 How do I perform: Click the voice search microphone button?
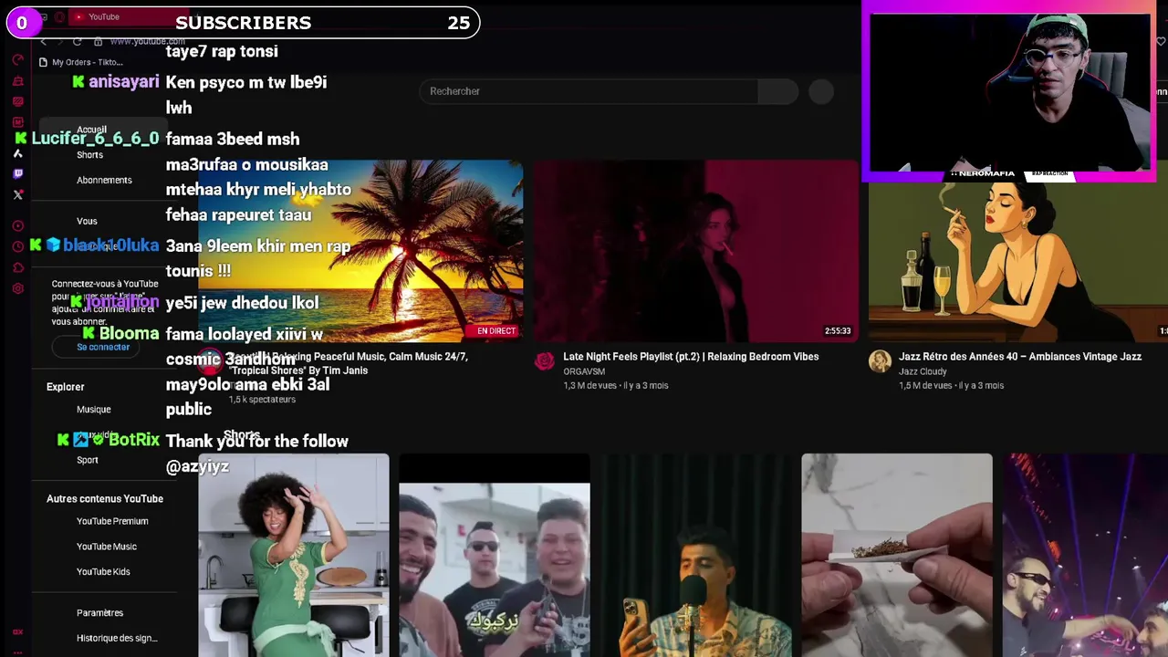(821, 91)
